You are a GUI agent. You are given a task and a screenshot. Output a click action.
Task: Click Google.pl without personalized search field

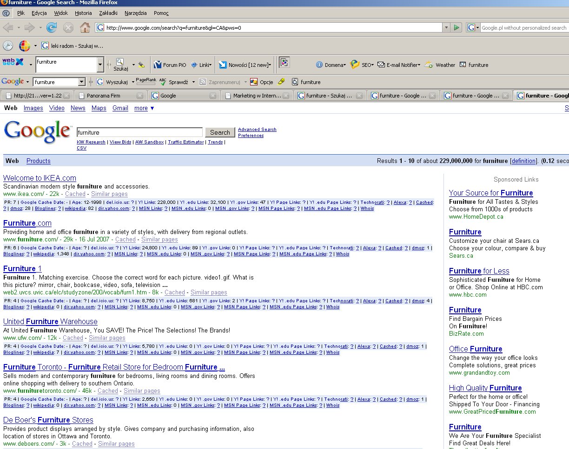pyautogui.click(x=524, y=28)
